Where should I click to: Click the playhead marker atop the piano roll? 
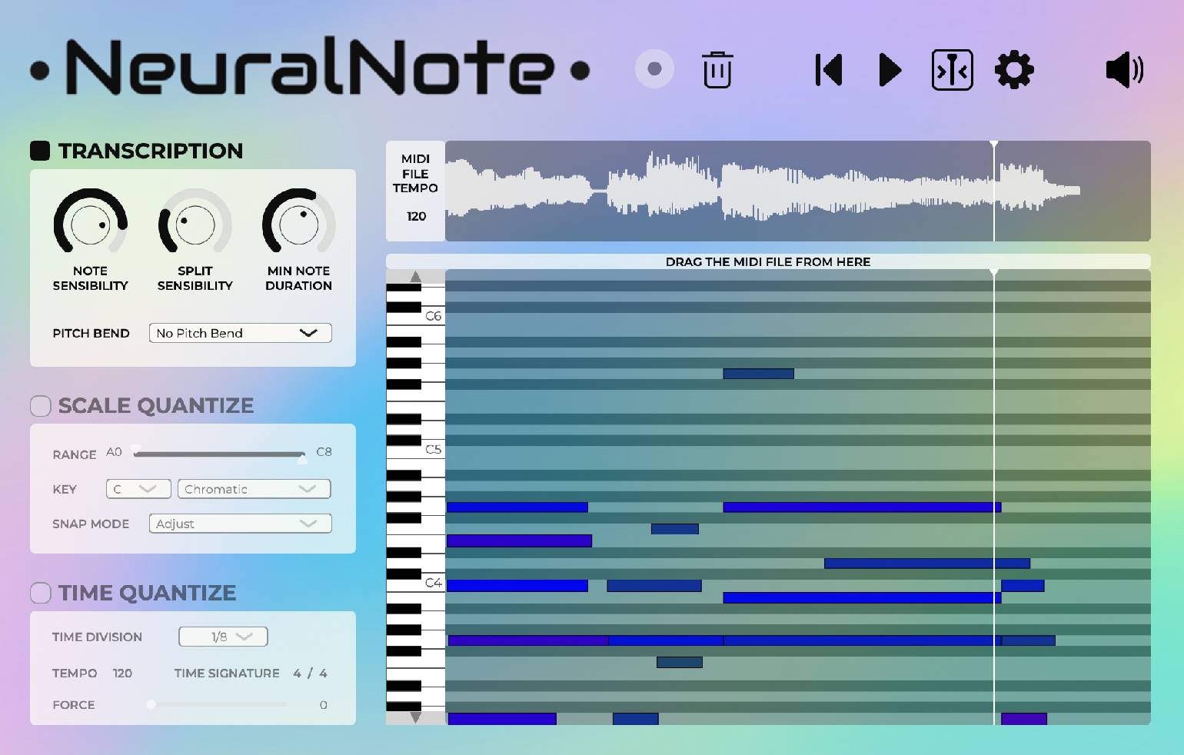(994, 273)
